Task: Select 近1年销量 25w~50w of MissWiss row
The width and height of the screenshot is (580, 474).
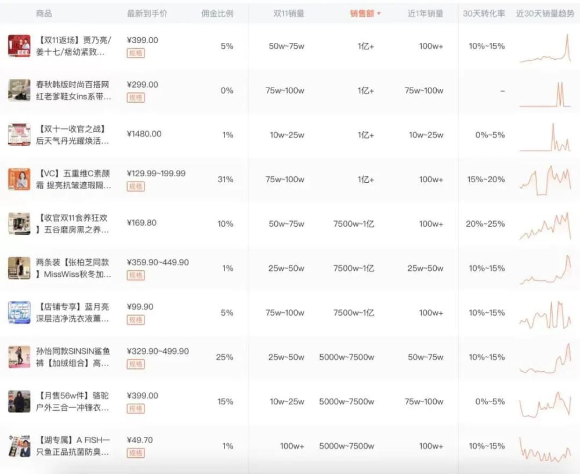Action: [x=425, y=268]
